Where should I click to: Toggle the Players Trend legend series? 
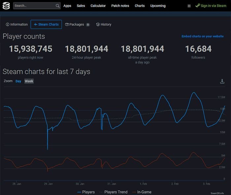(x=114, y=192)
